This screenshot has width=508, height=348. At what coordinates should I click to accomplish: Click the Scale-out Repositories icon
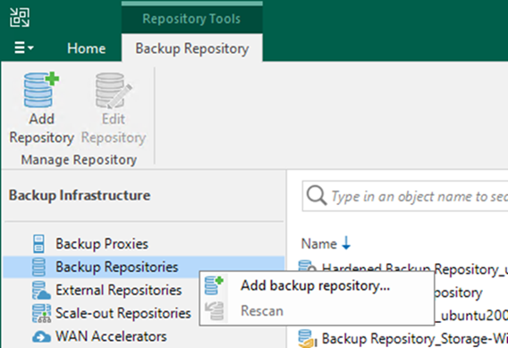click(41, 313)
